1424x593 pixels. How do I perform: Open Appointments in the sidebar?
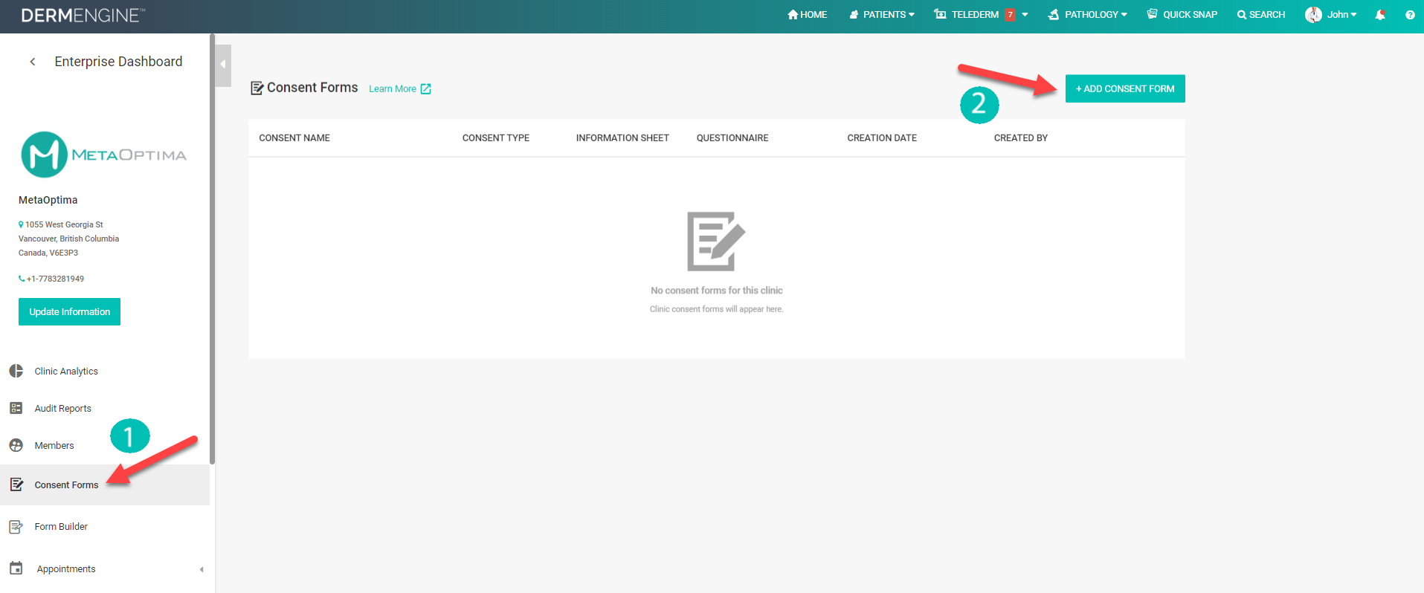point(66,568)
